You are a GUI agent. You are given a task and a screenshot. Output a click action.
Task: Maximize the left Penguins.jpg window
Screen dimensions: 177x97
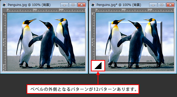coord(73,5)
